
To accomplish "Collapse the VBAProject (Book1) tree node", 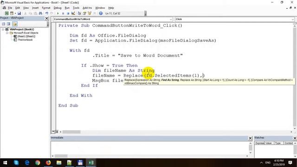I will (x=3, y=29).
